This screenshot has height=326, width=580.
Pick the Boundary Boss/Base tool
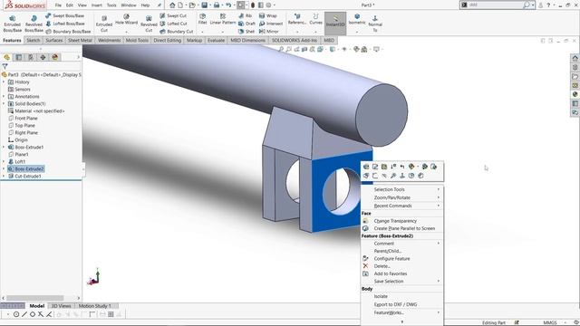click(x=68, y=32)
